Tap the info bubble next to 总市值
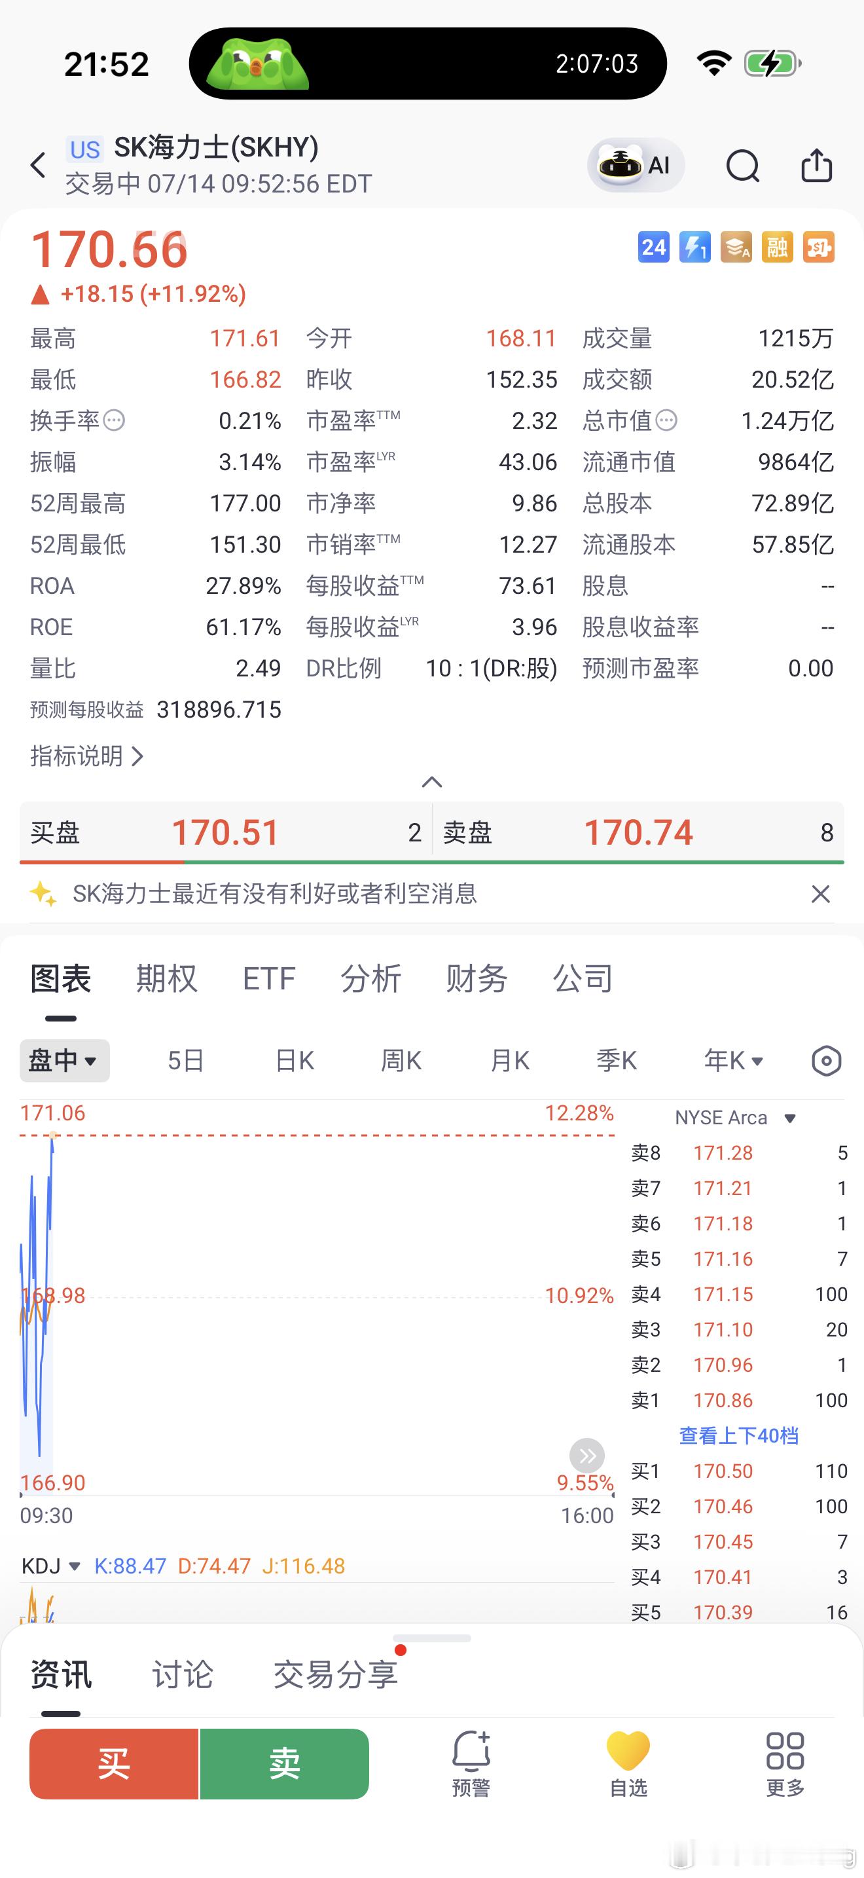 pyautogui.click(x=666, y=420)
